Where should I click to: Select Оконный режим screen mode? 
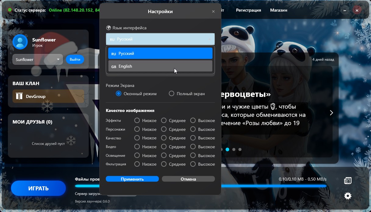(x=119, y=94)
